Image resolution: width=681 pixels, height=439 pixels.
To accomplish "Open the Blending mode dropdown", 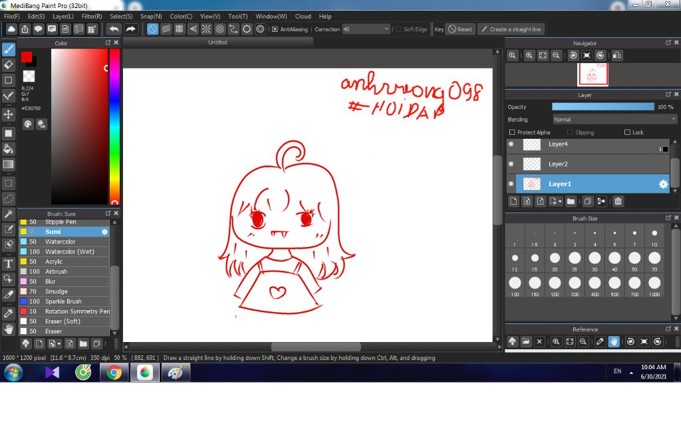I will 614,120.
